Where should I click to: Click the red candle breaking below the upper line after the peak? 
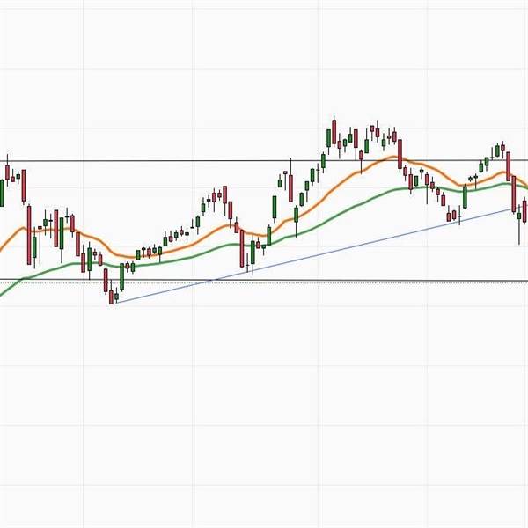click(400, 152)
